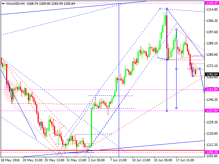Click the 1203.85 price scale value

[x=212, y=156]
